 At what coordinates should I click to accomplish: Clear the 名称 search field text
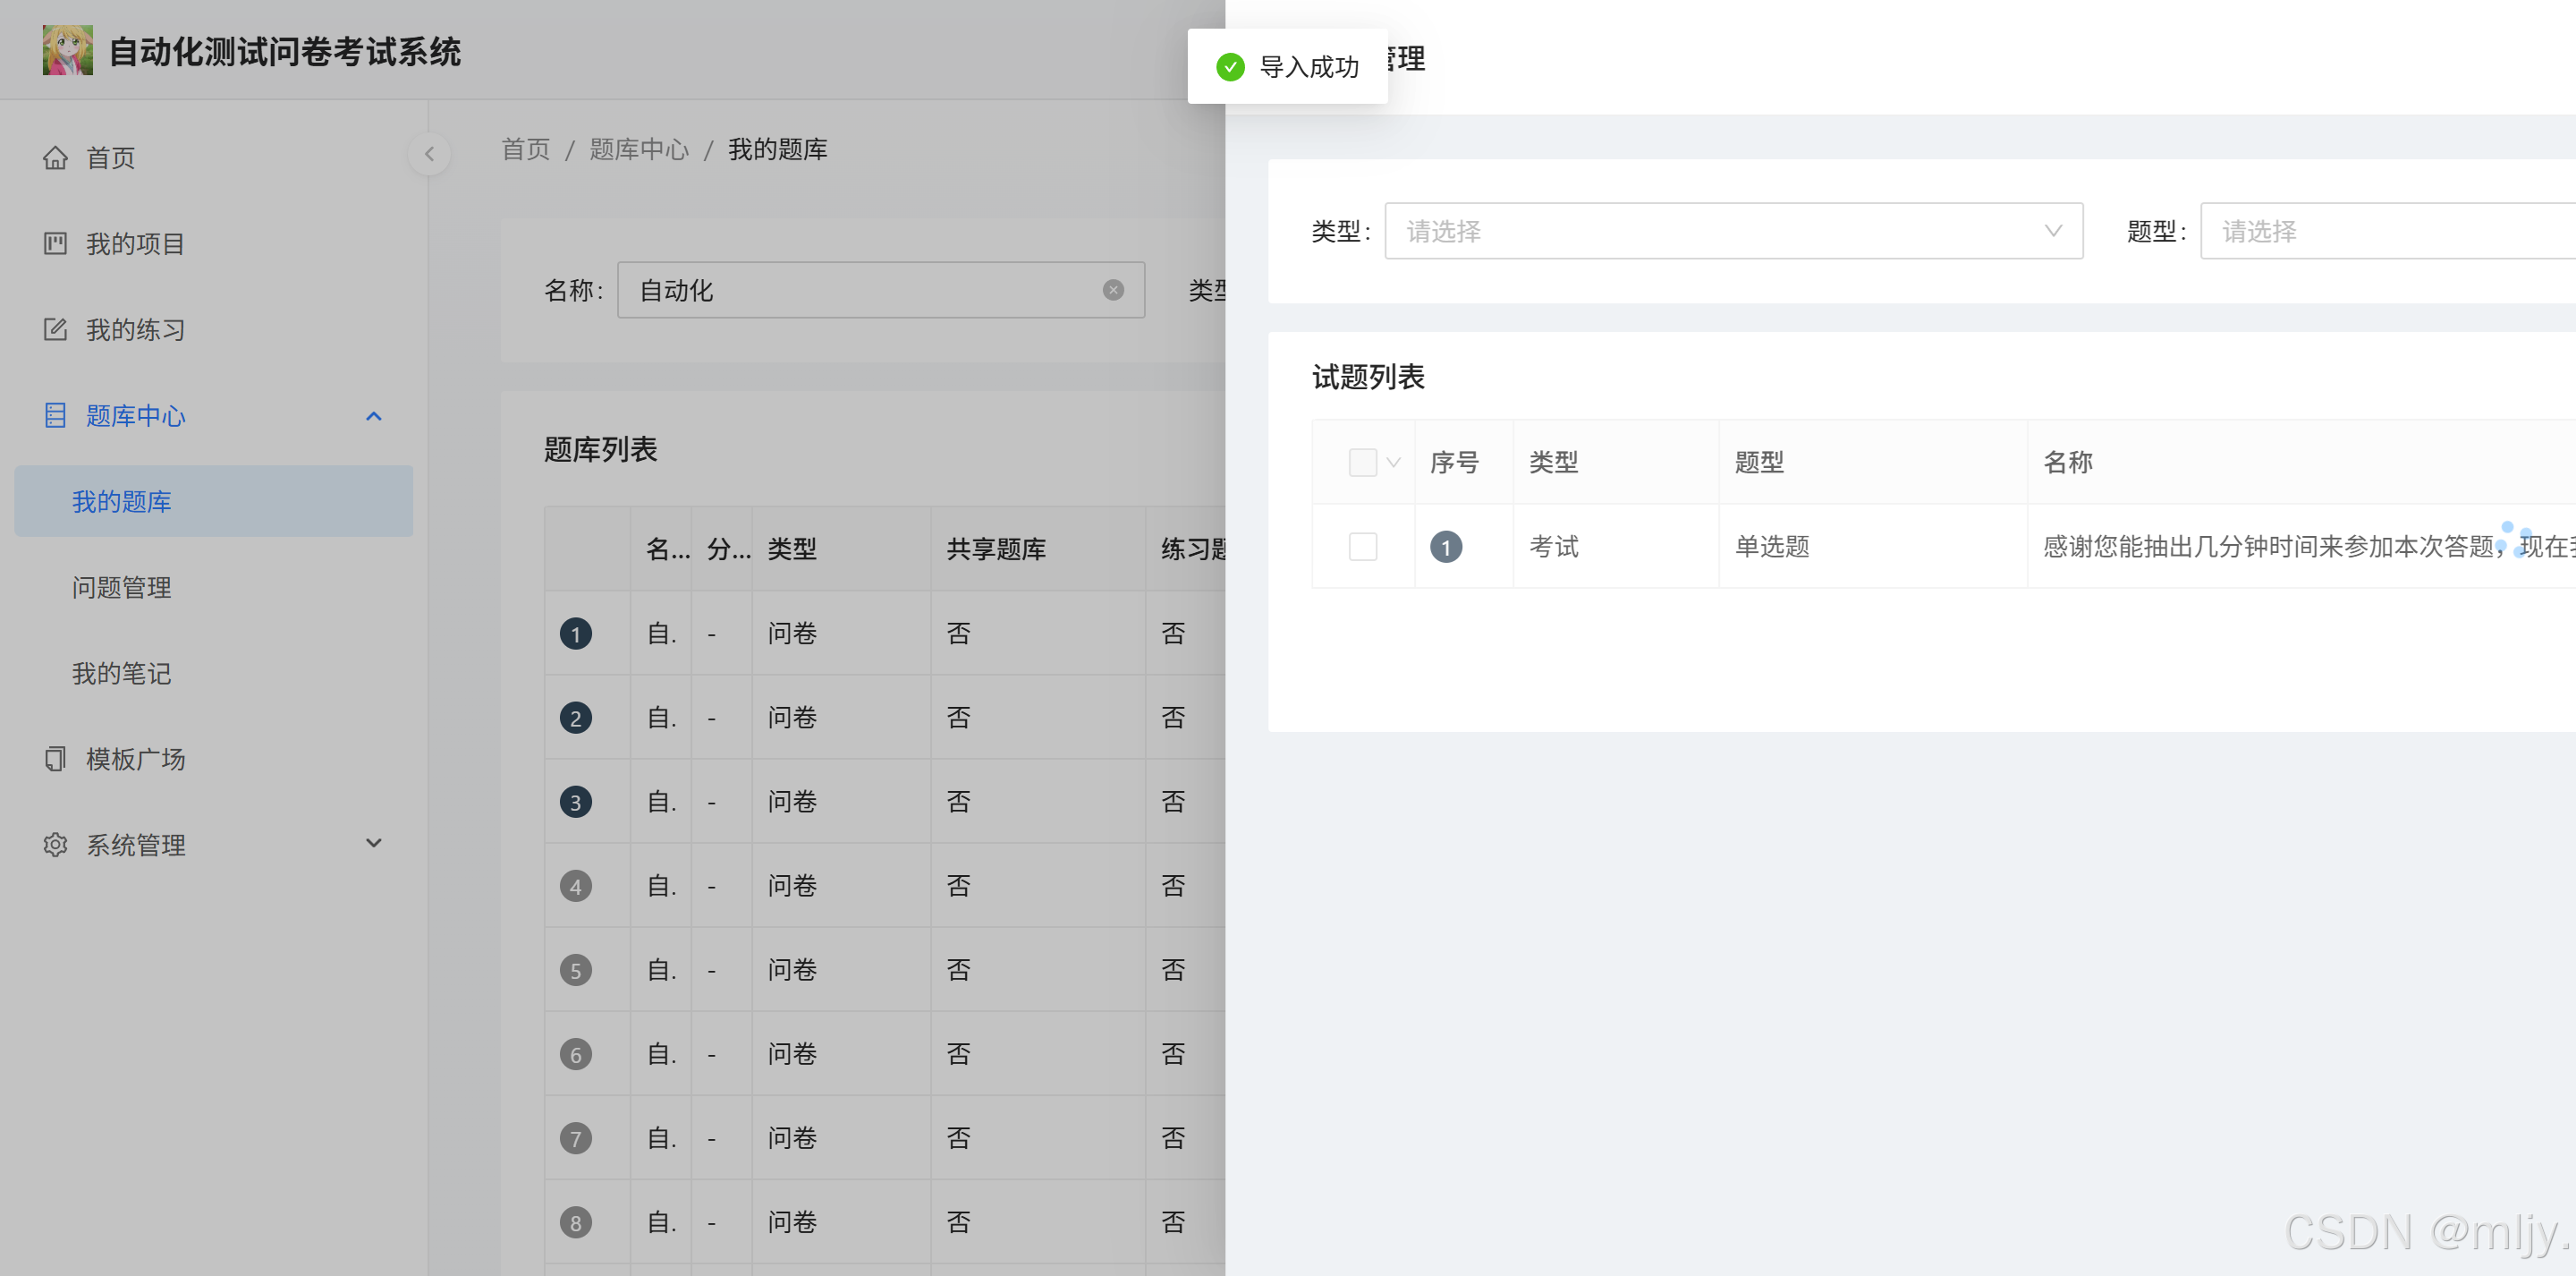tap(1112, 290)
